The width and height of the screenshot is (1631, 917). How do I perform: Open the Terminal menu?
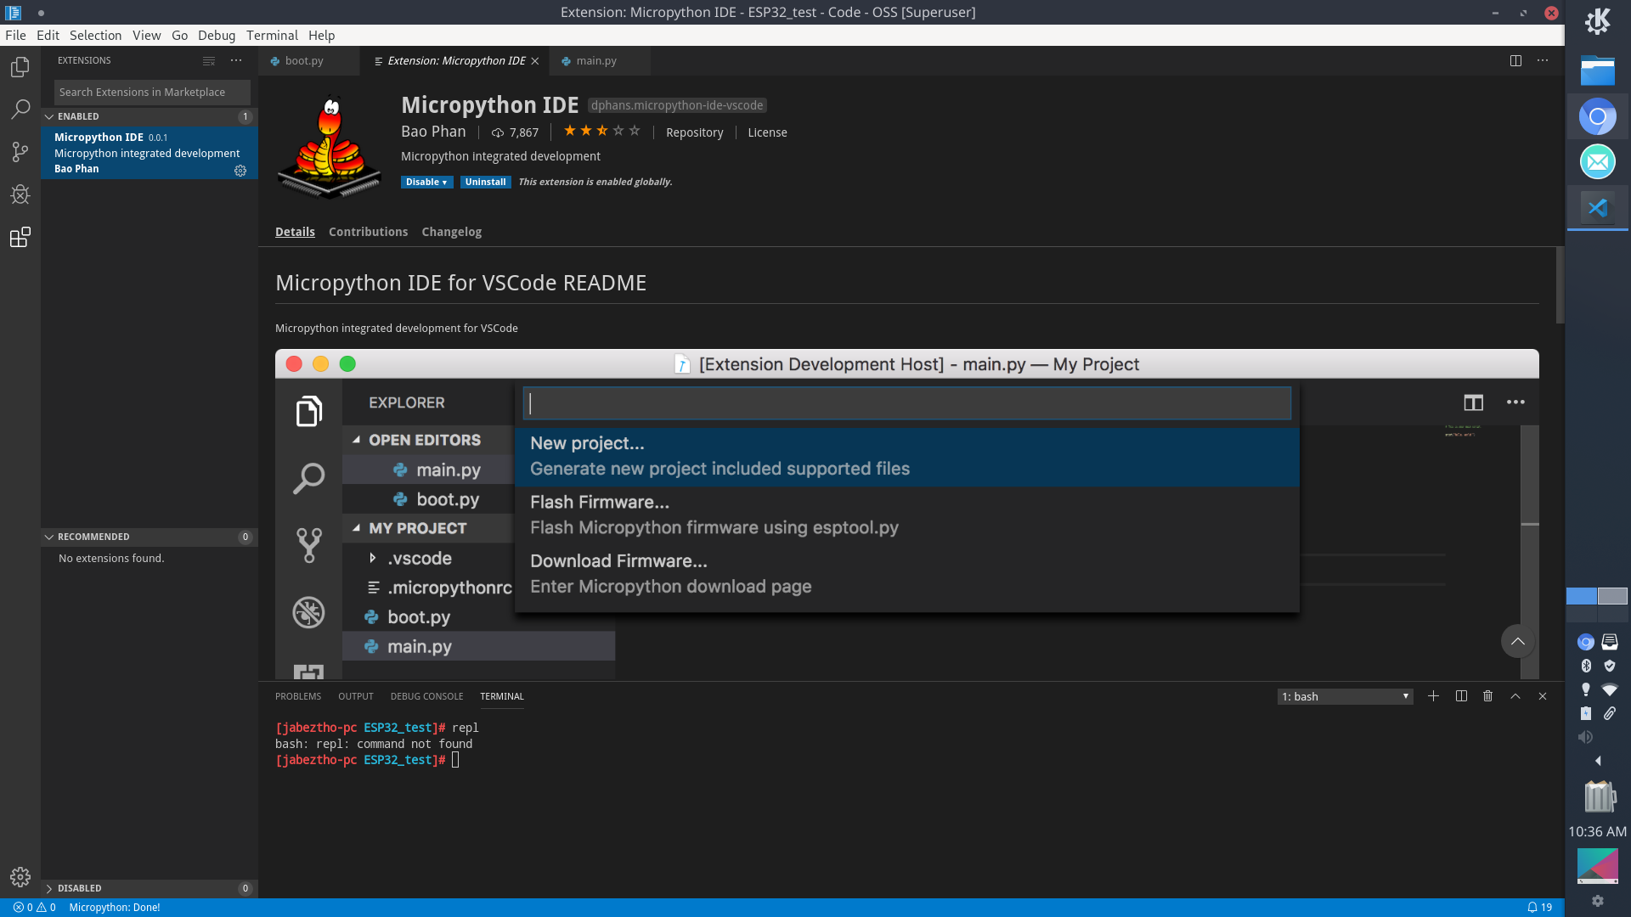272,35
